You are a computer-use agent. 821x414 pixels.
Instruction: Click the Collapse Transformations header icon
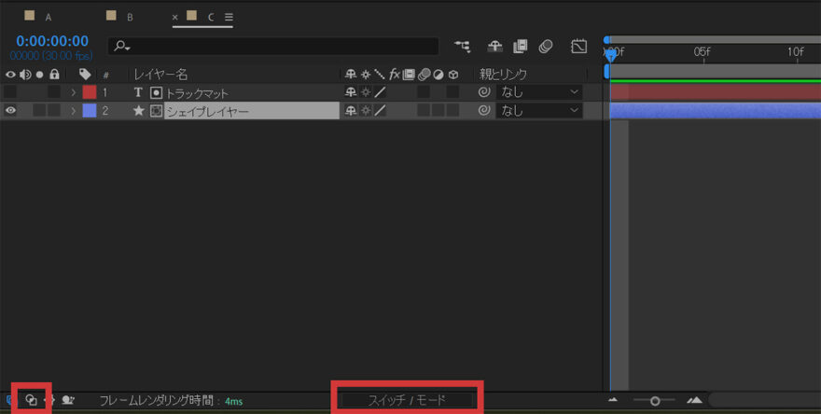tap(366, 75)
